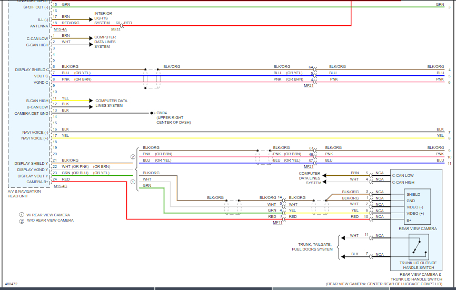Click the MF11 connector label near RED wire

(116, 29)
